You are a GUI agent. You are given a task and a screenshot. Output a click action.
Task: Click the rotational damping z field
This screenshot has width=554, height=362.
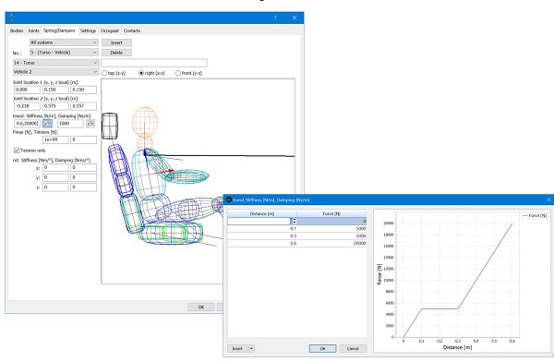(x=83, y=187)
